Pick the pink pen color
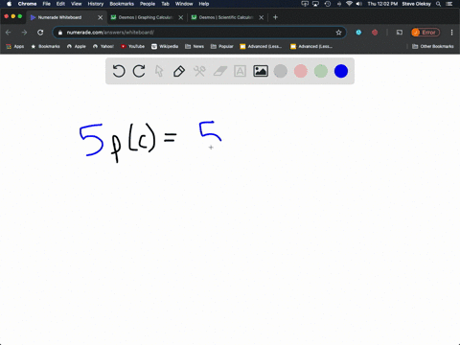The height and width of the screenshot is (345, 460). pos(301,71)
